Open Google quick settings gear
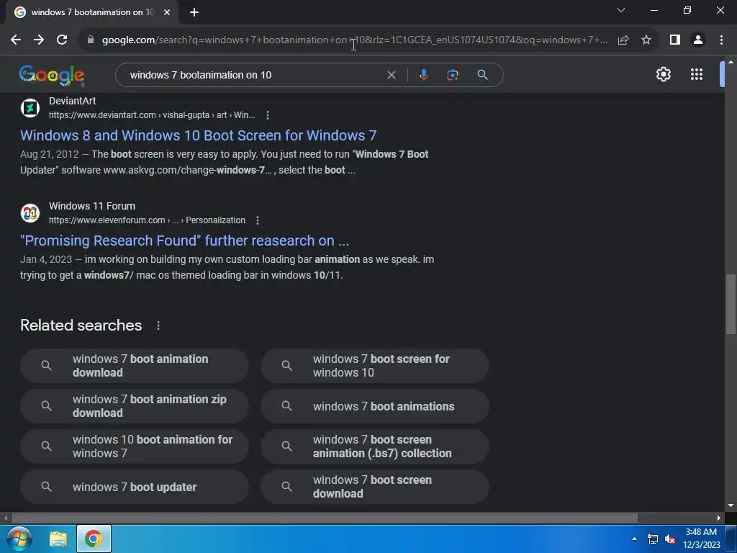737x553 pixels. pyautogui.click(x=663, y=74)
